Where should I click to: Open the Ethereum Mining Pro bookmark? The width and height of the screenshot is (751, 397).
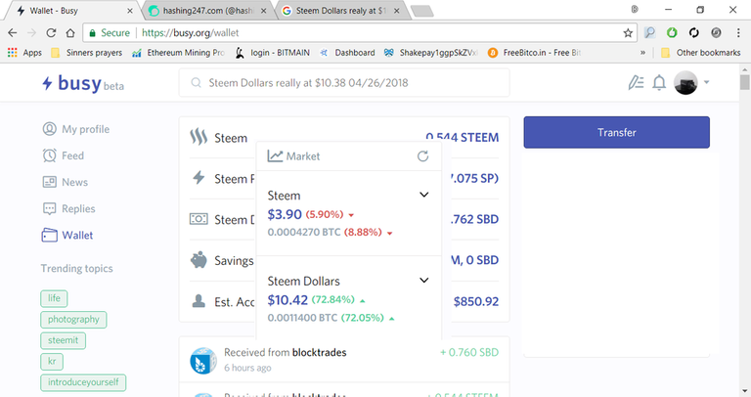[x=178, y=52]
